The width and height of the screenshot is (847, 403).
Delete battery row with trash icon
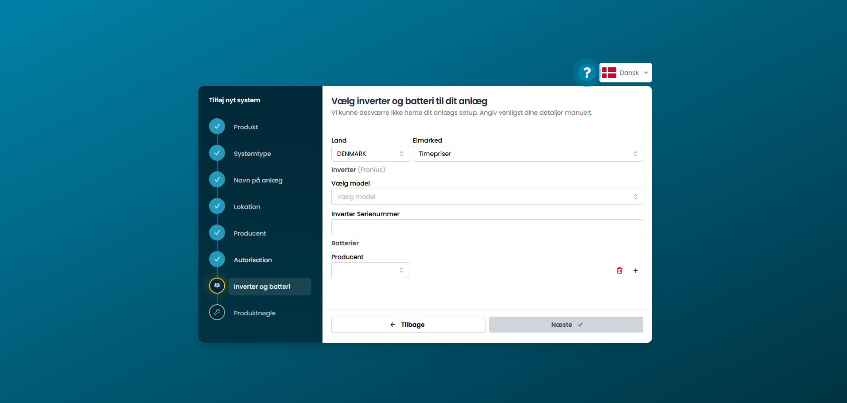(620, 271)
